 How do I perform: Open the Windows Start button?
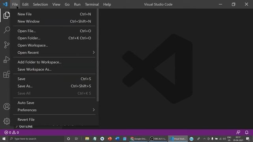[4, 138]
